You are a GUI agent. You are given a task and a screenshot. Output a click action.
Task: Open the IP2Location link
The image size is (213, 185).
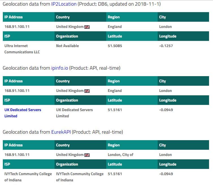pyautogui.click(x=64, y=4)
